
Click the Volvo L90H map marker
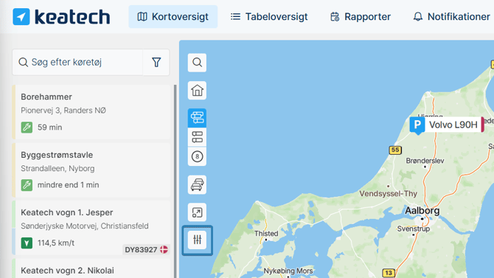pyautogui.click(x=447, y=125)
